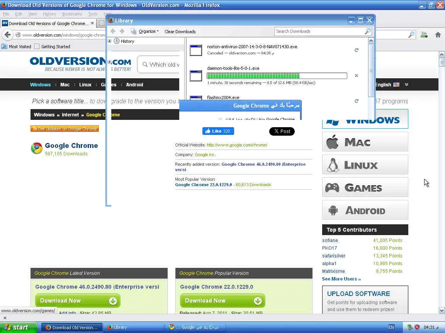Click page vertical scrollbar down arrow
This screenshot has width=445, height=333.
pos(442,311)
